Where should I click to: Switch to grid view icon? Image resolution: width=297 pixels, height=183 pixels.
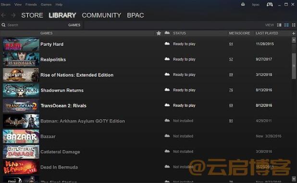294,25
